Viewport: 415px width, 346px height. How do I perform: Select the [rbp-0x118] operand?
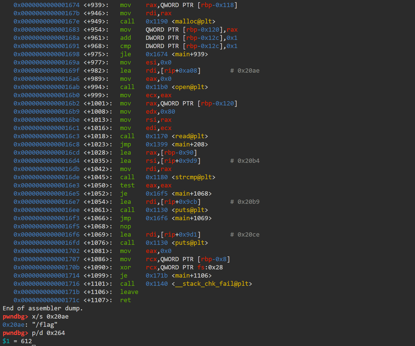pyautogui.click(x=217, y=5)
